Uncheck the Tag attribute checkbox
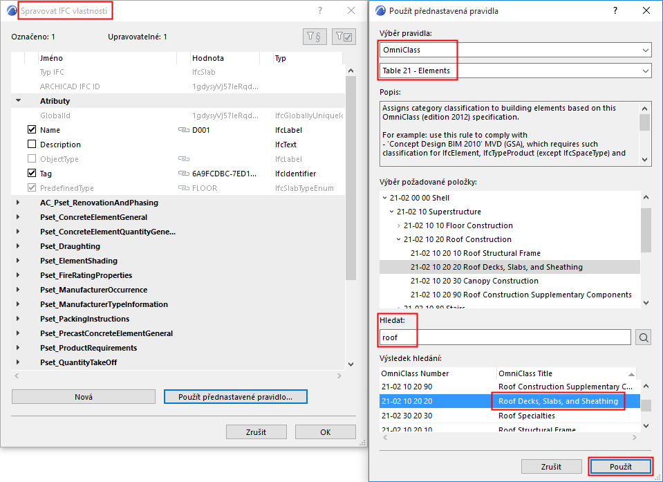 pos(32,173)
